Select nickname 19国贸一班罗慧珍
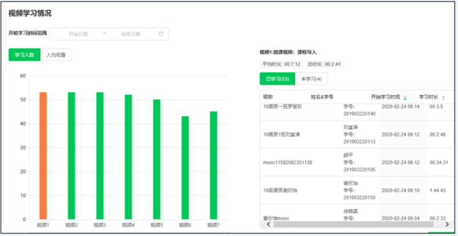 coord(282,107)
